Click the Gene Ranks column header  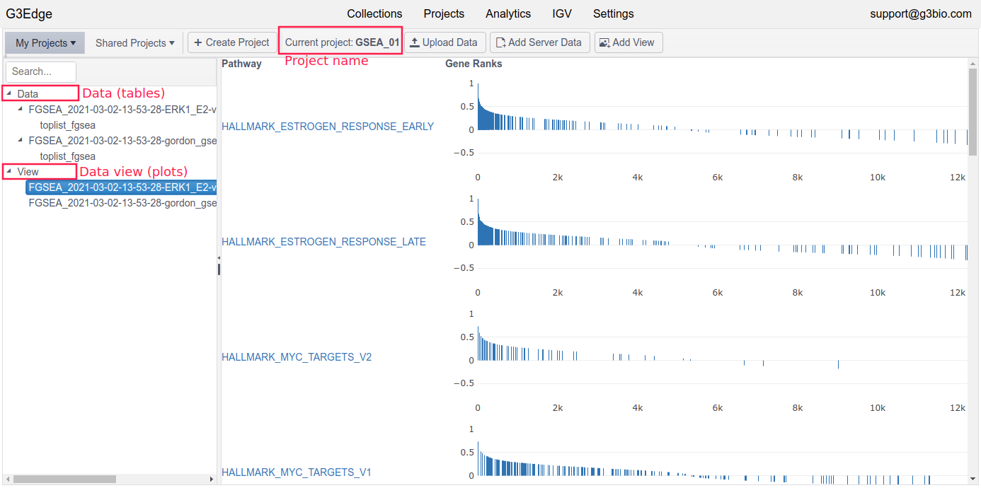pos(474,64)
